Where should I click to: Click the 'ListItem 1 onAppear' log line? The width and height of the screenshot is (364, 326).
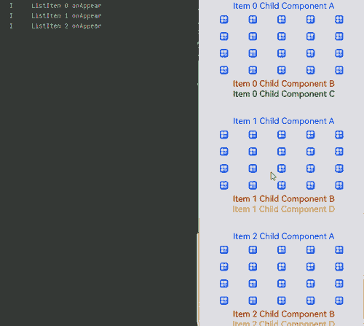pos(66,16)
